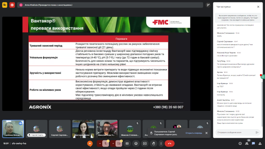Open three-dot options on Николай Агро tile
This screenshot has width=265, height=149.
[x=113, y=129]
